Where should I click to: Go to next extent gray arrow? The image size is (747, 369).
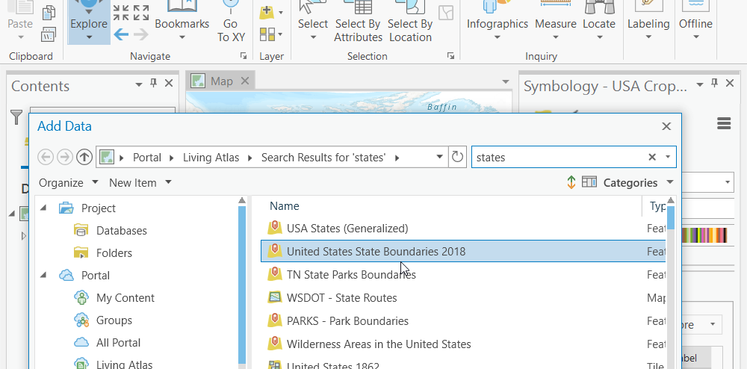coord(141,34)
